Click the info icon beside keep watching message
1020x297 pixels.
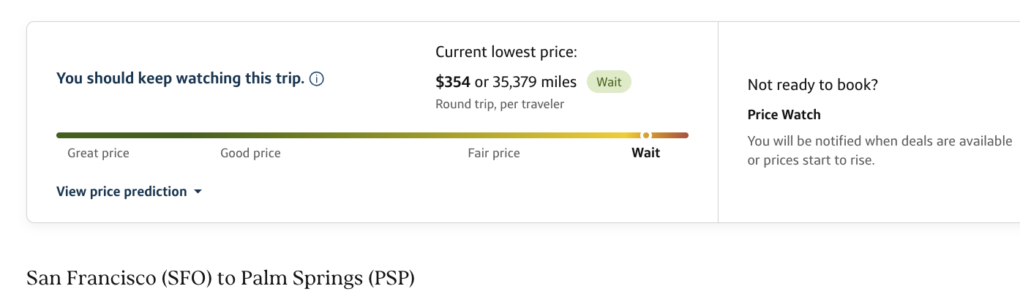point(317,79)
